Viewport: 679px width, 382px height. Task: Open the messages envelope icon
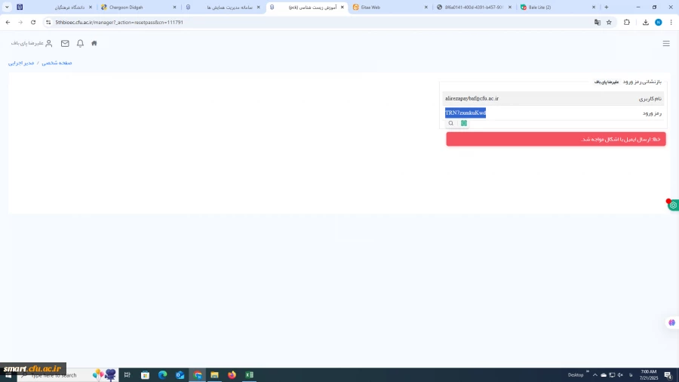65,43
